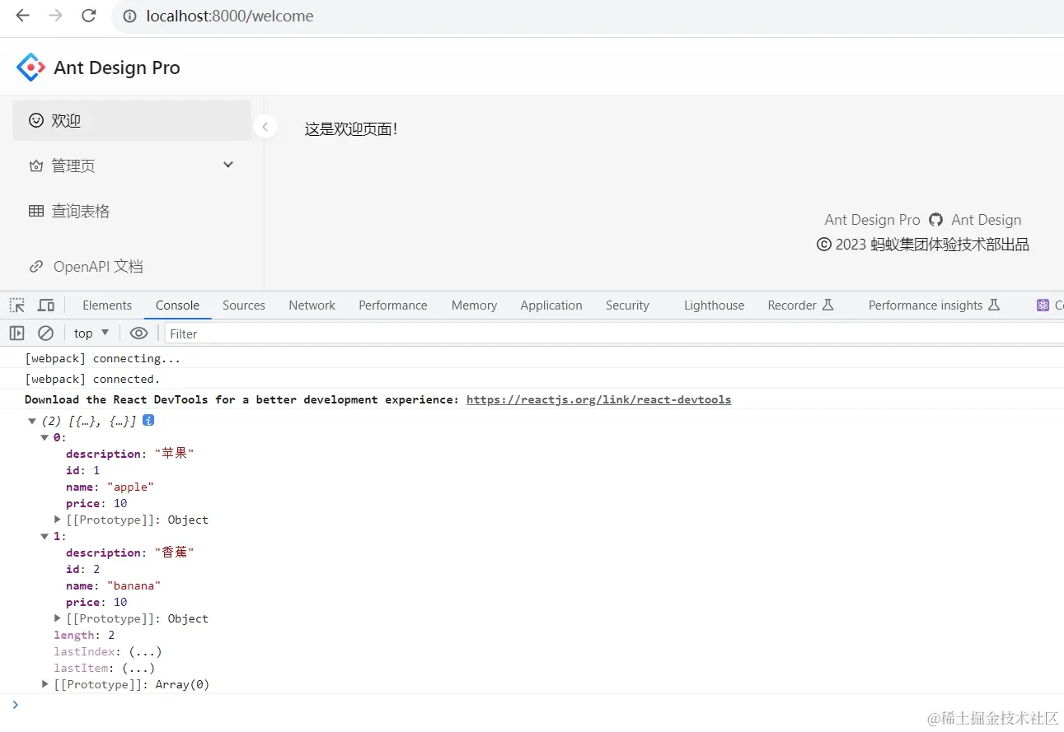Focus the console Filter input
This screenshot has height=732, width=1064.
[x=613, y=333]
